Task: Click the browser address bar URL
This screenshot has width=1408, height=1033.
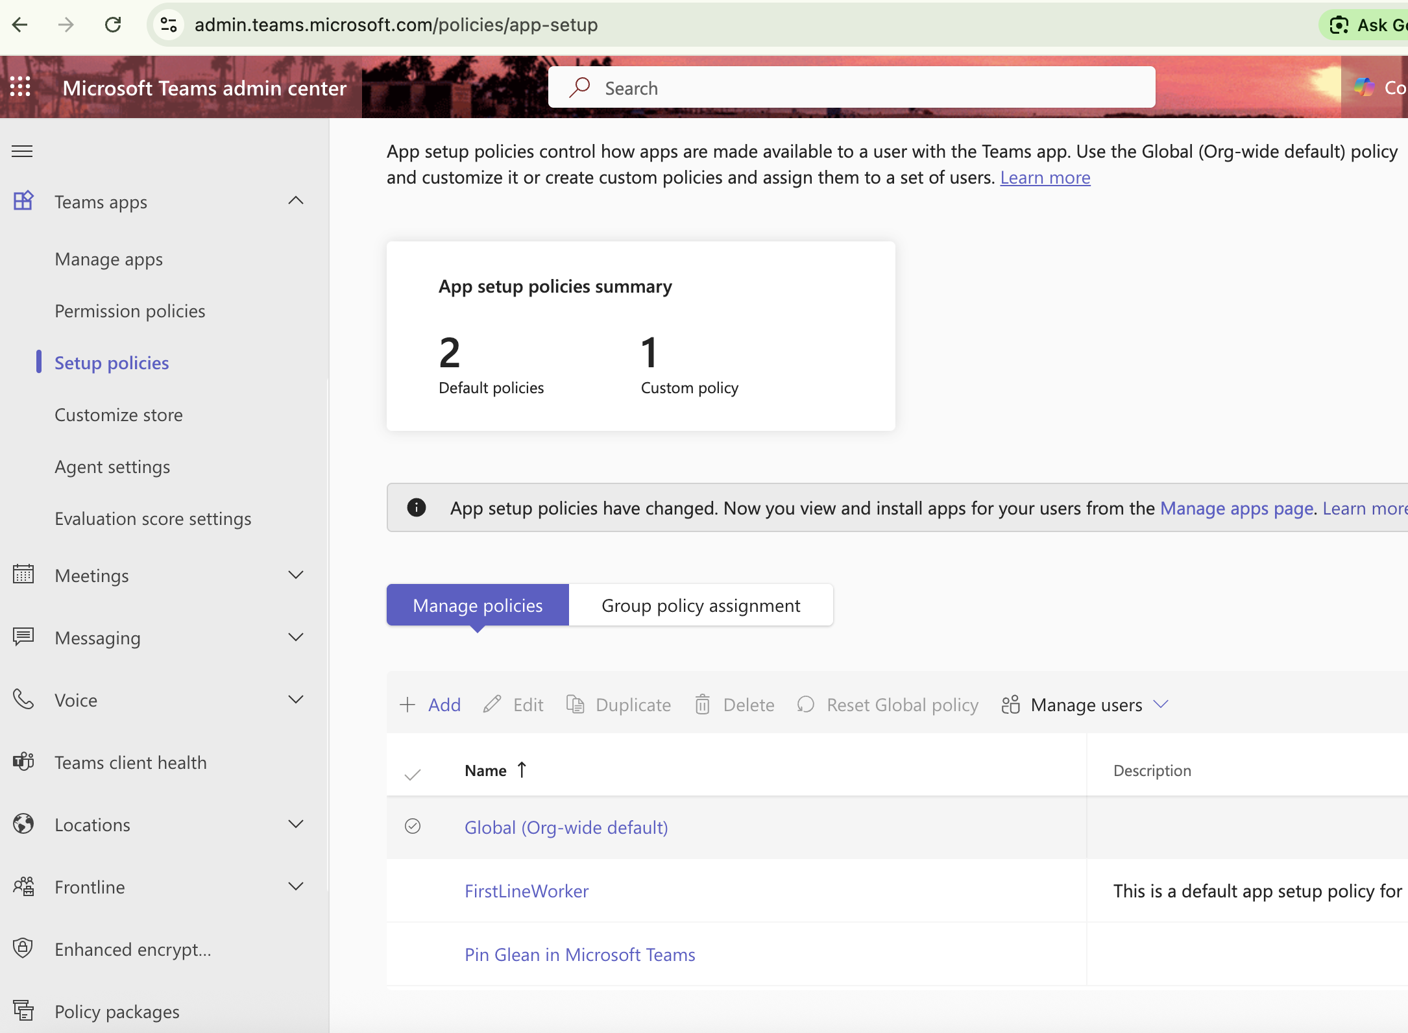Action: tap(396, 25)
